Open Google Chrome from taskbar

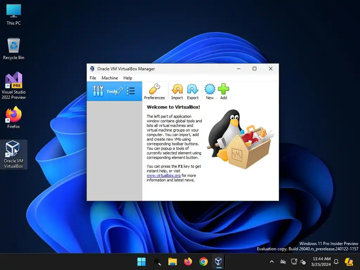[204, 262]
